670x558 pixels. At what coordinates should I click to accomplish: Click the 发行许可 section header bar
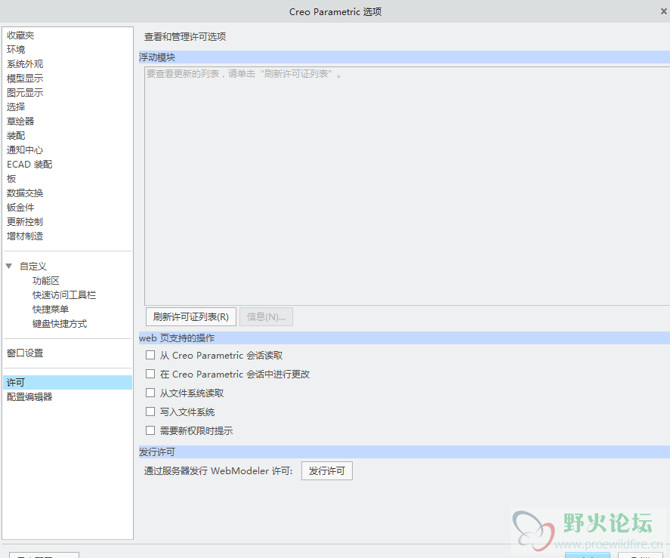[404, 452]
